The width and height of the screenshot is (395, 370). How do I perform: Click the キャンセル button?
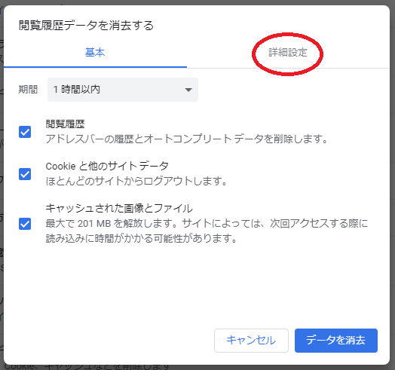251,341
